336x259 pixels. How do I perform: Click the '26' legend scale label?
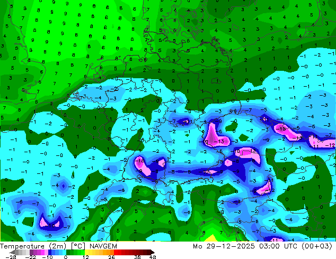tap(111, 257)
